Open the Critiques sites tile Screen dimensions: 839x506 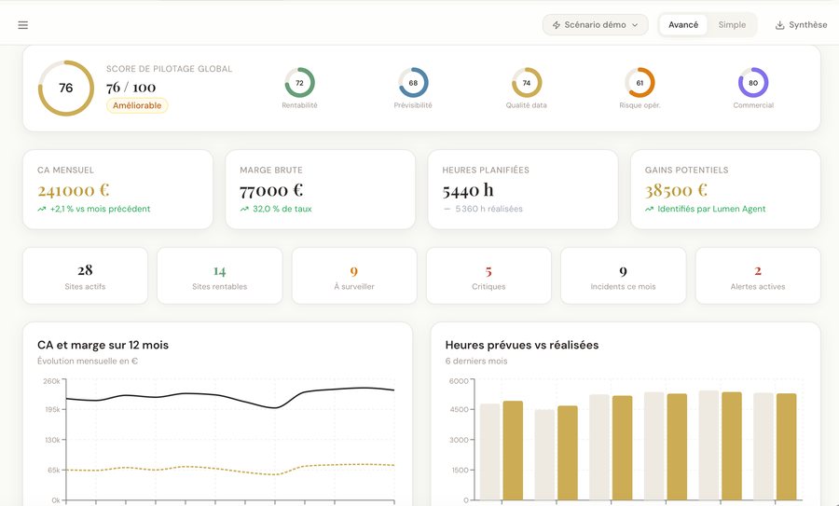(488, 276)
